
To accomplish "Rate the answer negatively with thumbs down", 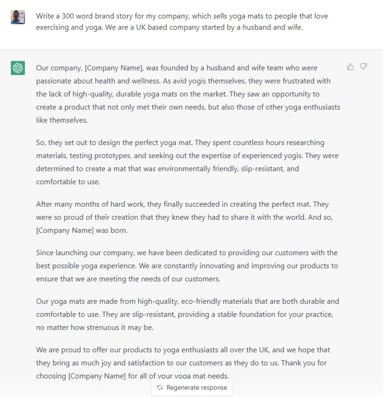I will 363,66.
